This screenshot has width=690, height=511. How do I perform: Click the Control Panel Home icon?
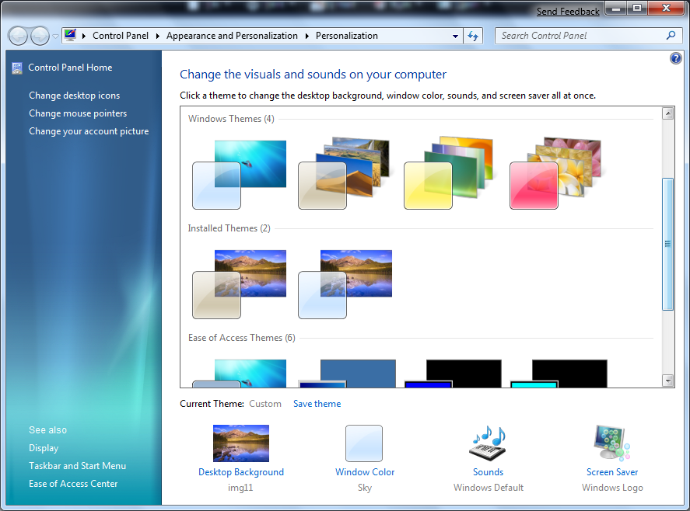pyautogui.click(x=17, y=68)
